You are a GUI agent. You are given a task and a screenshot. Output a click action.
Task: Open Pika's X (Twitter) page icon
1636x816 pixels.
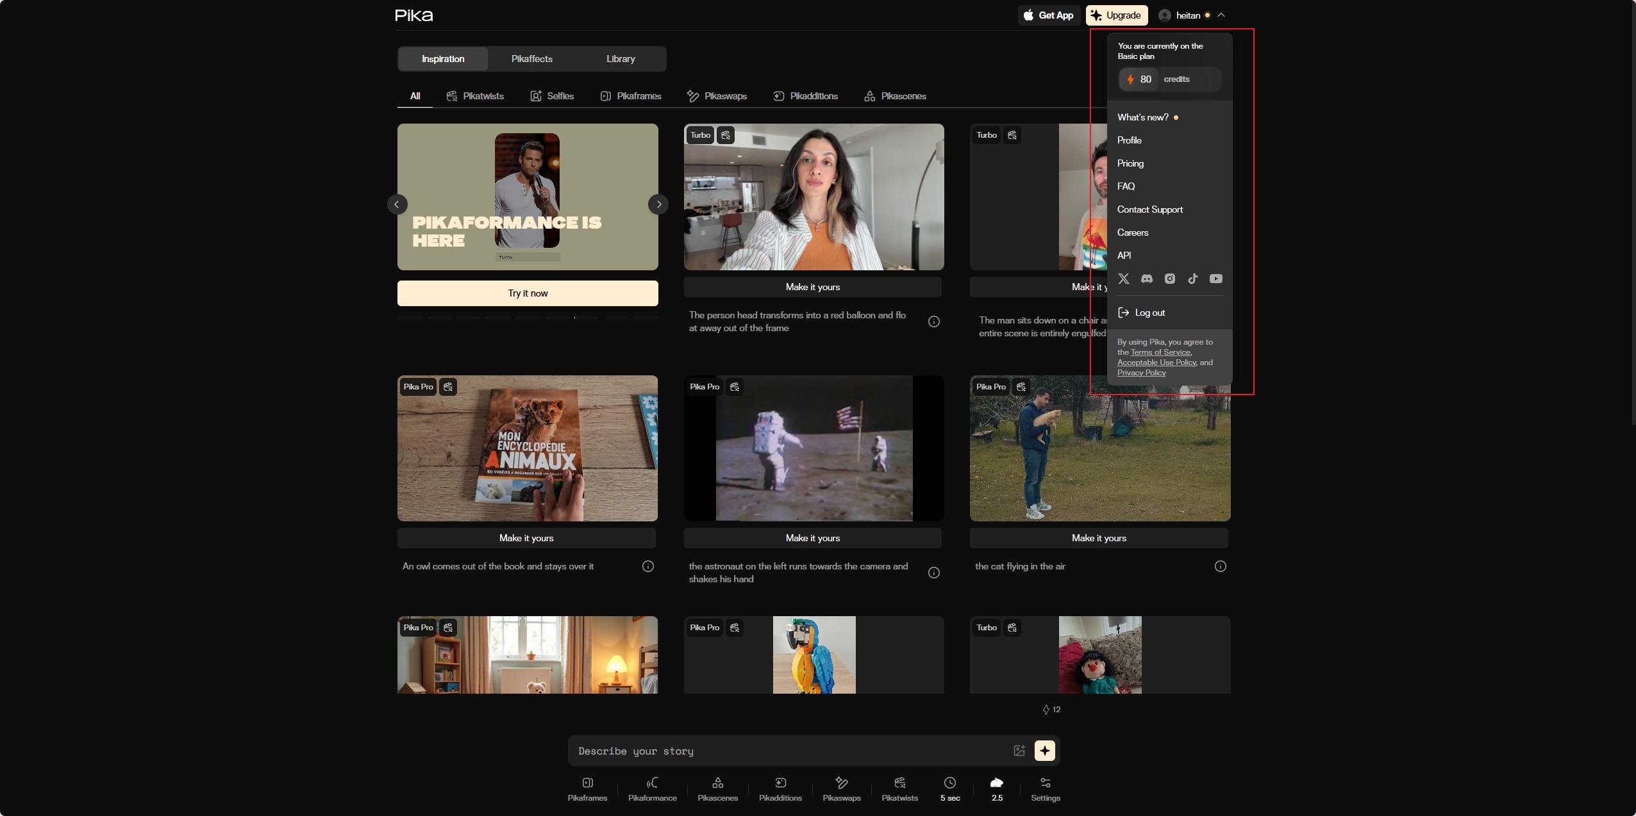(x=1124, y=279)
